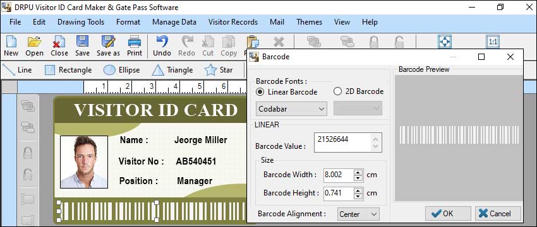This screenshot has width=537, height=227.
Task: Click the left sidebar lock icon
Action: [28, 153]
